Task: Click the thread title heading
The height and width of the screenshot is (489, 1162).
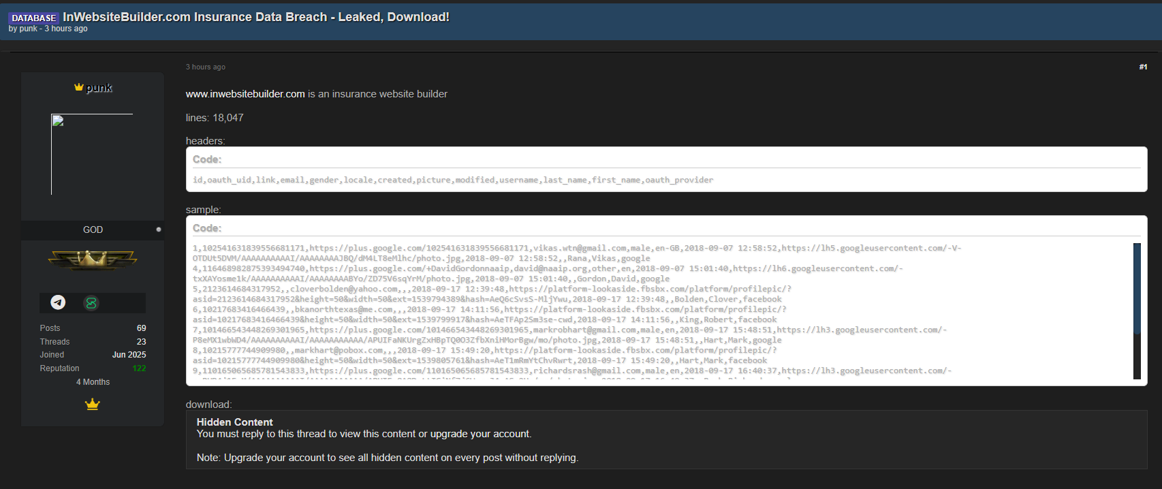Action: coord(256,17)
